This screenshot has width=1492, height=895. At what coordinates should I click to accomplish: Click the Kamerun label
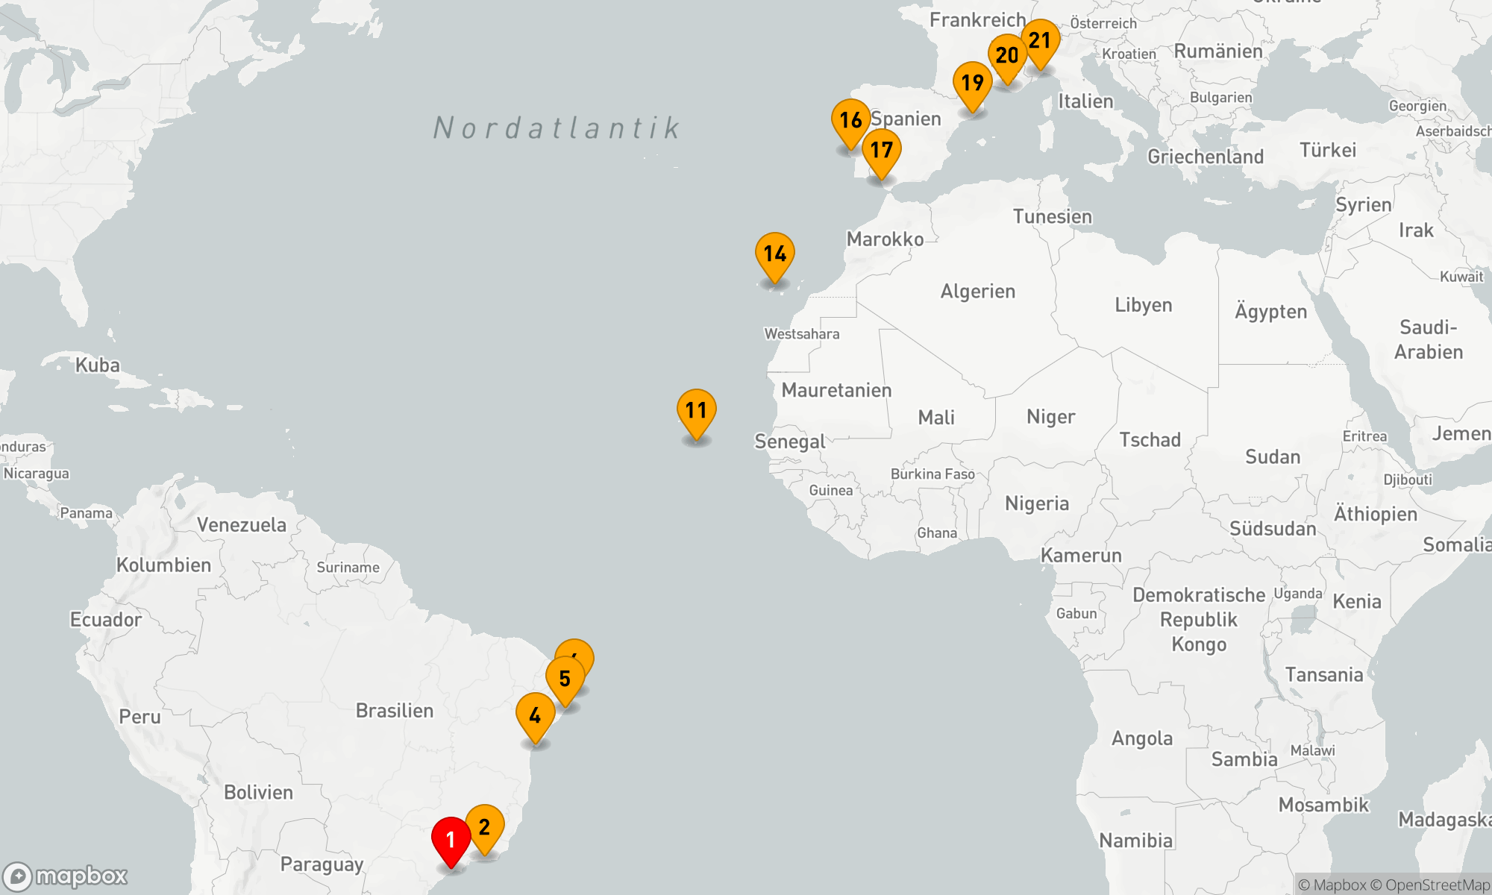coord(1081,555)
